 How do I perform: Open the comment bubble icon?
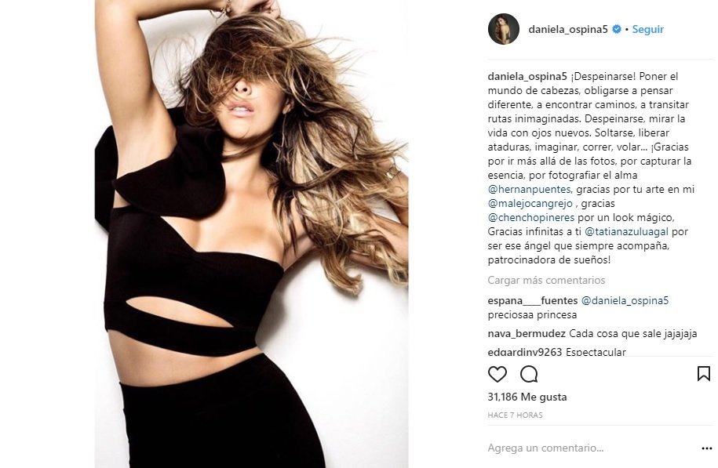(x=529, y=374)
